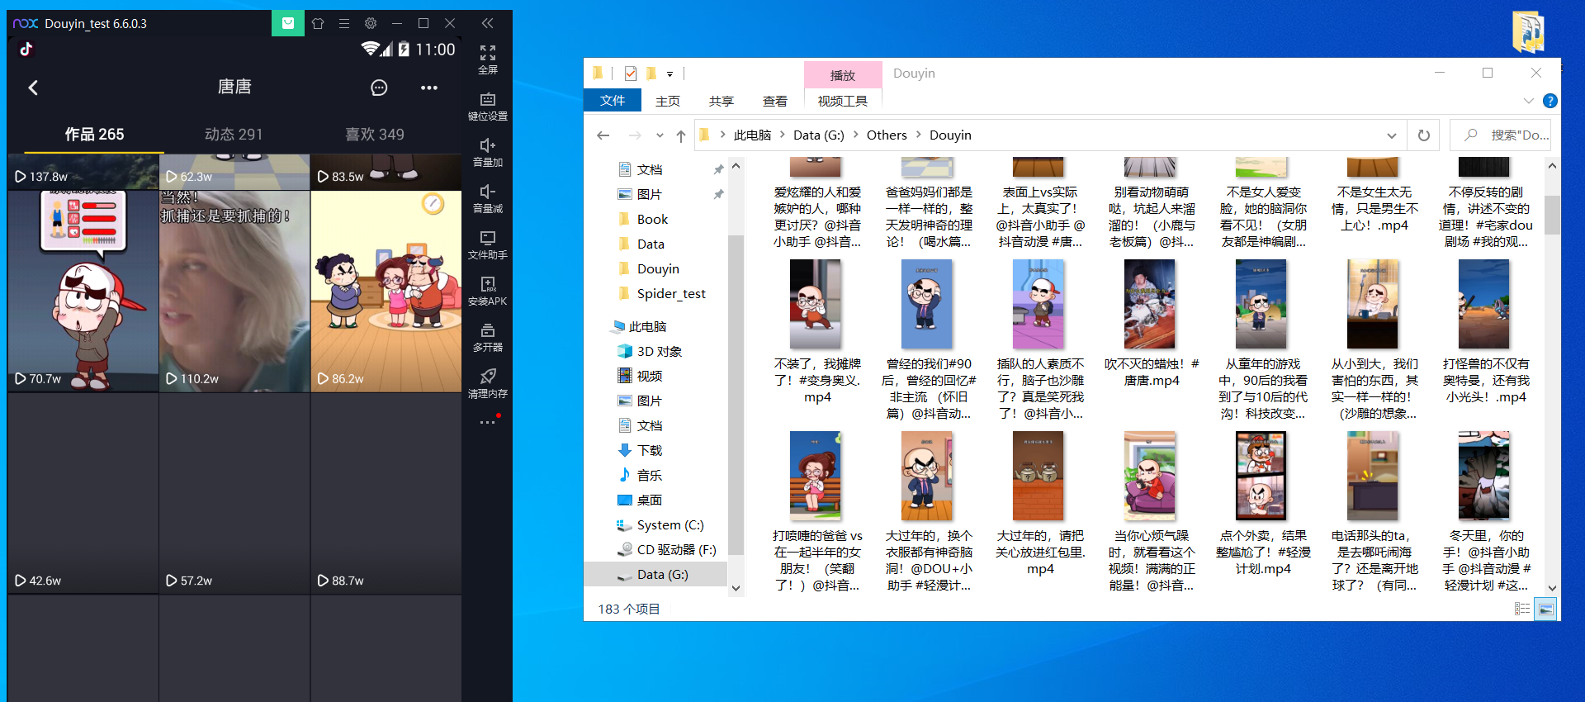
Task: Open the message bubble icon on profile
Action: pos(379,88)
